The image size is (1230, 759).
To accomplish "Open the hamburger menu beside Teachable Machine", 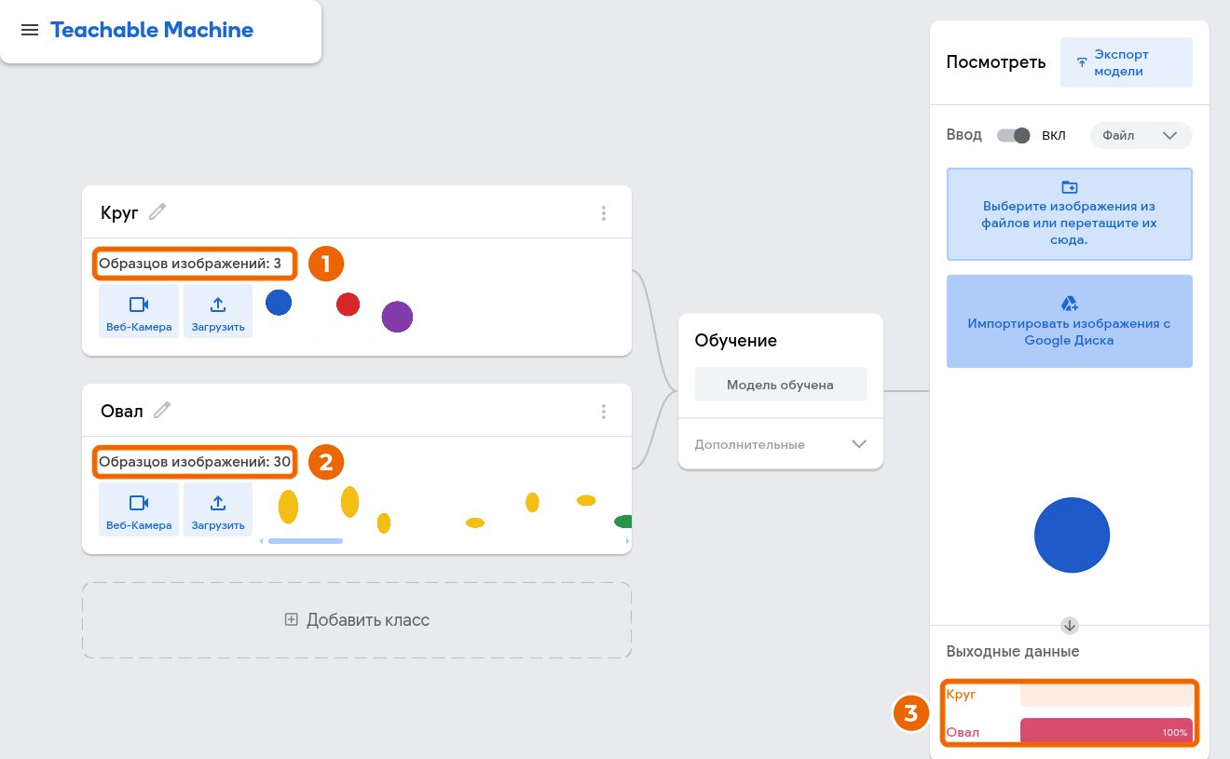I will point(30,30).
